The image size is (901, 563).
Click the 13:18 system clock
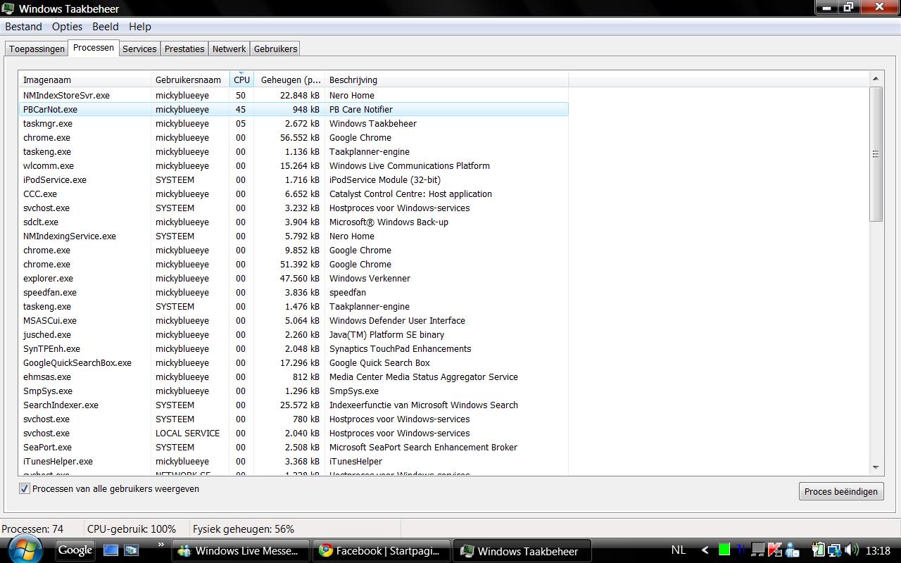click(x=878, y=551)
